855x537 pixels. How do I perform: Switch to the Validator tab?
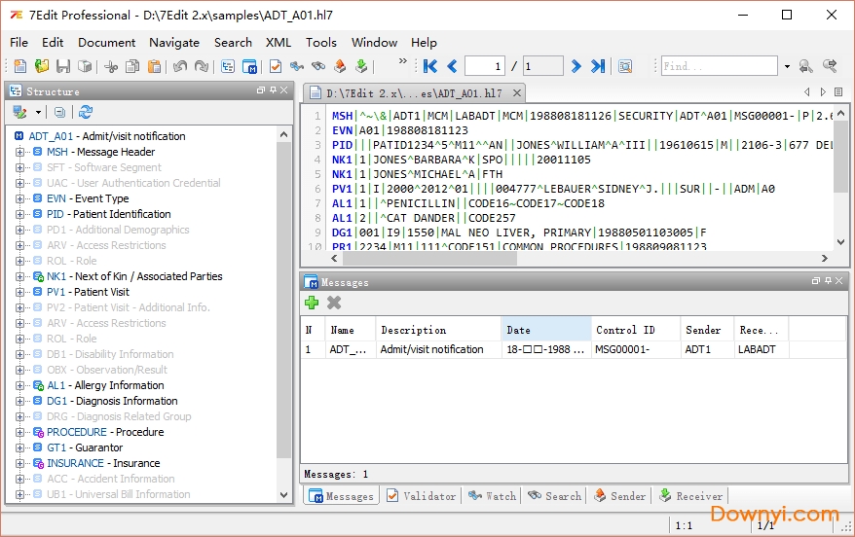pyautogui.click(x=421, y=496)
